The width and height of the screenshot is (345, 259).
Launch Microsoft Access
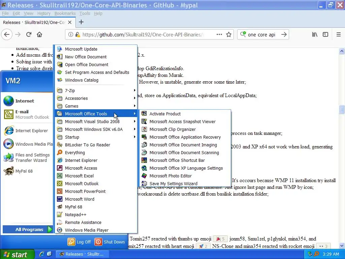tap(96, 168)
